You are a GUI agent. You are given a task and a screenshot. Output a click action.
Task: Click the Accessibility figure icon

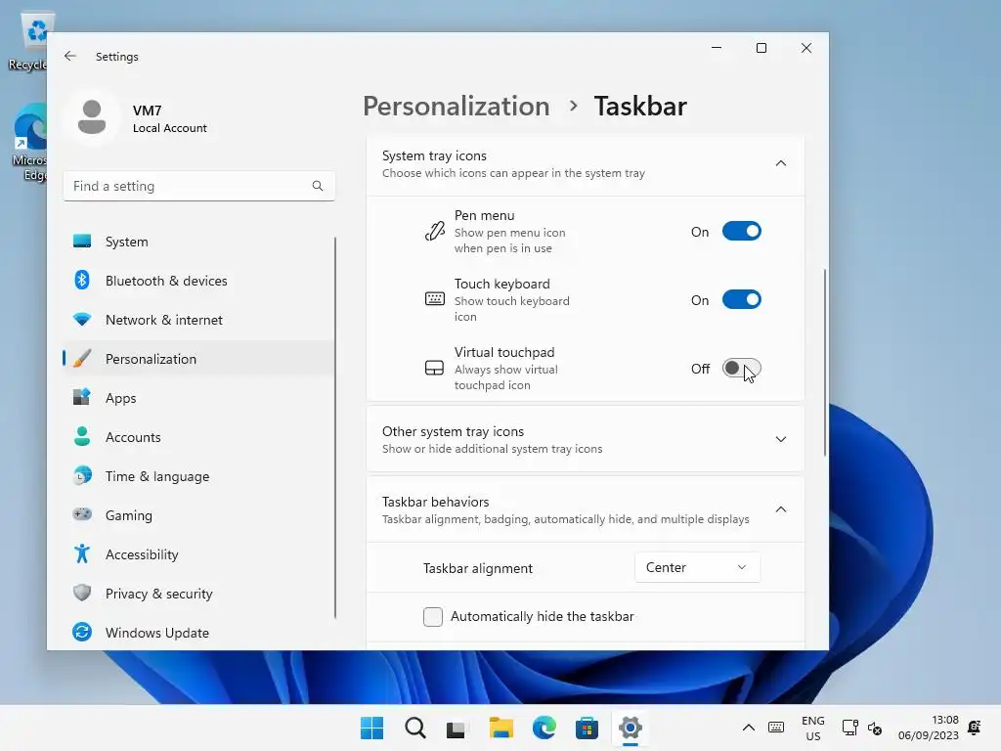[82, 553]
